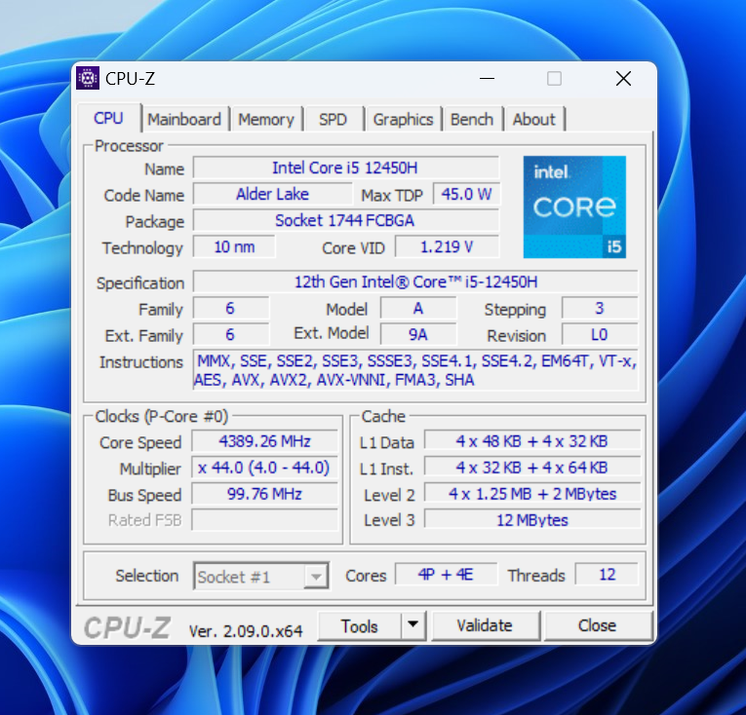Image resolution: width=746 pixels, height=715 pixels.
Task: Click the Name field 'Intel Core i5 12450H'
Action: click(x=346, y=168)
